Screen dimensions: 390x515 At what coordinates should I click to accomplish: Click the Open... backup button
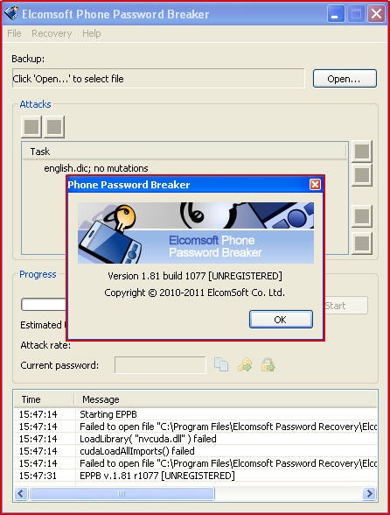[x=345, y=79]
